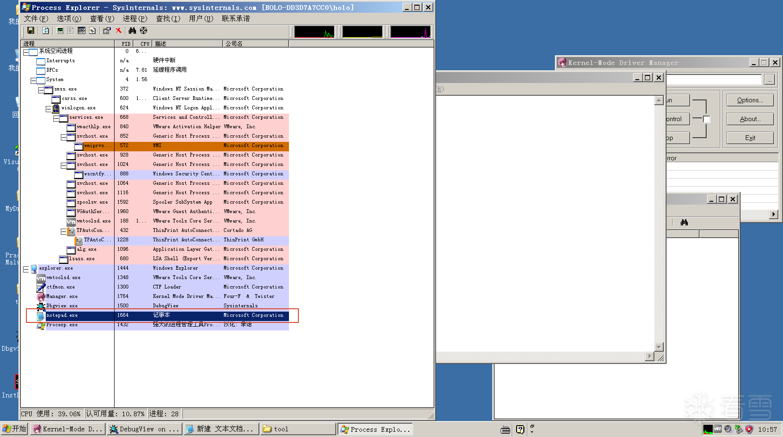Open the 用户(U) menu
This screenshot has width=783, height=437.
[x=201, y=19]
